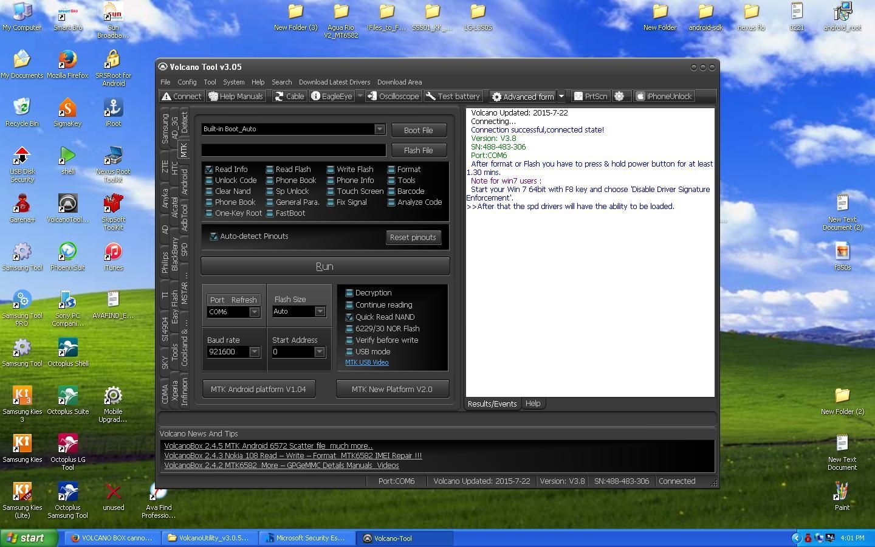
Task: Switch to the Samsung side tab
Action: pyautogui.click(x=165, y=129)
